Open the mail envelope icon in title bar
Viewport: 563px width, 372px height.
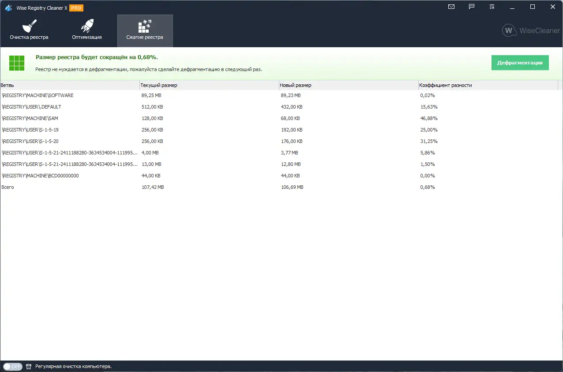point(451,7)
